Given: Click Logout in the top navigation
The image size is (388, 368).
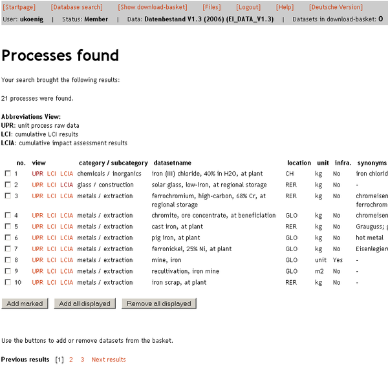Looking at the screenshot, I should coord(248,7).
